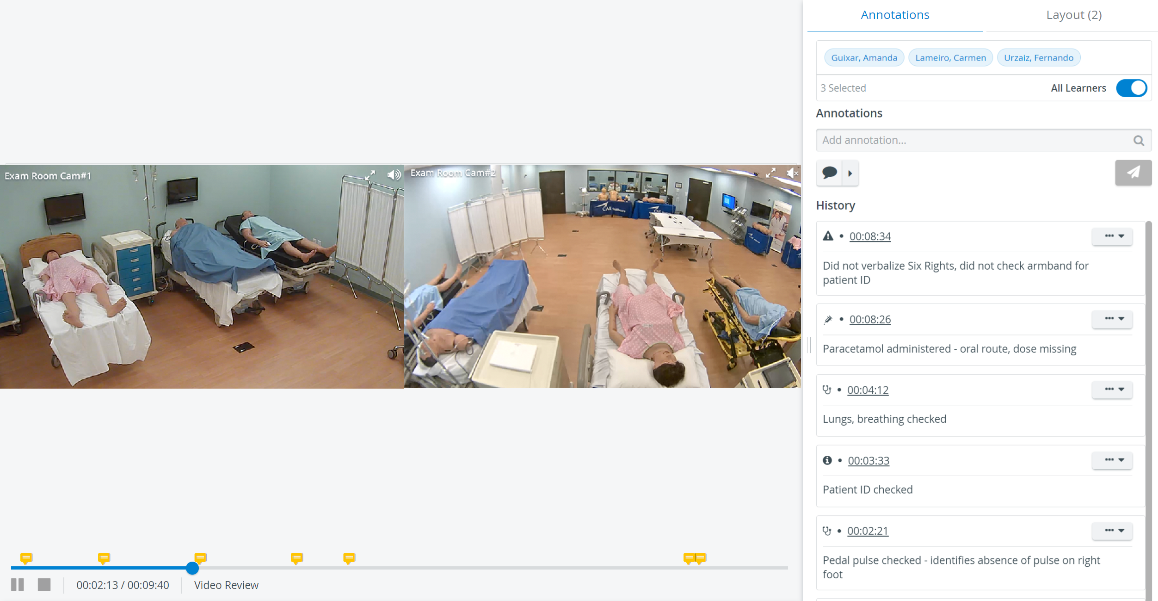
Task: Jump to timestamp 00:03:33 link
Action: coord(868,461)
